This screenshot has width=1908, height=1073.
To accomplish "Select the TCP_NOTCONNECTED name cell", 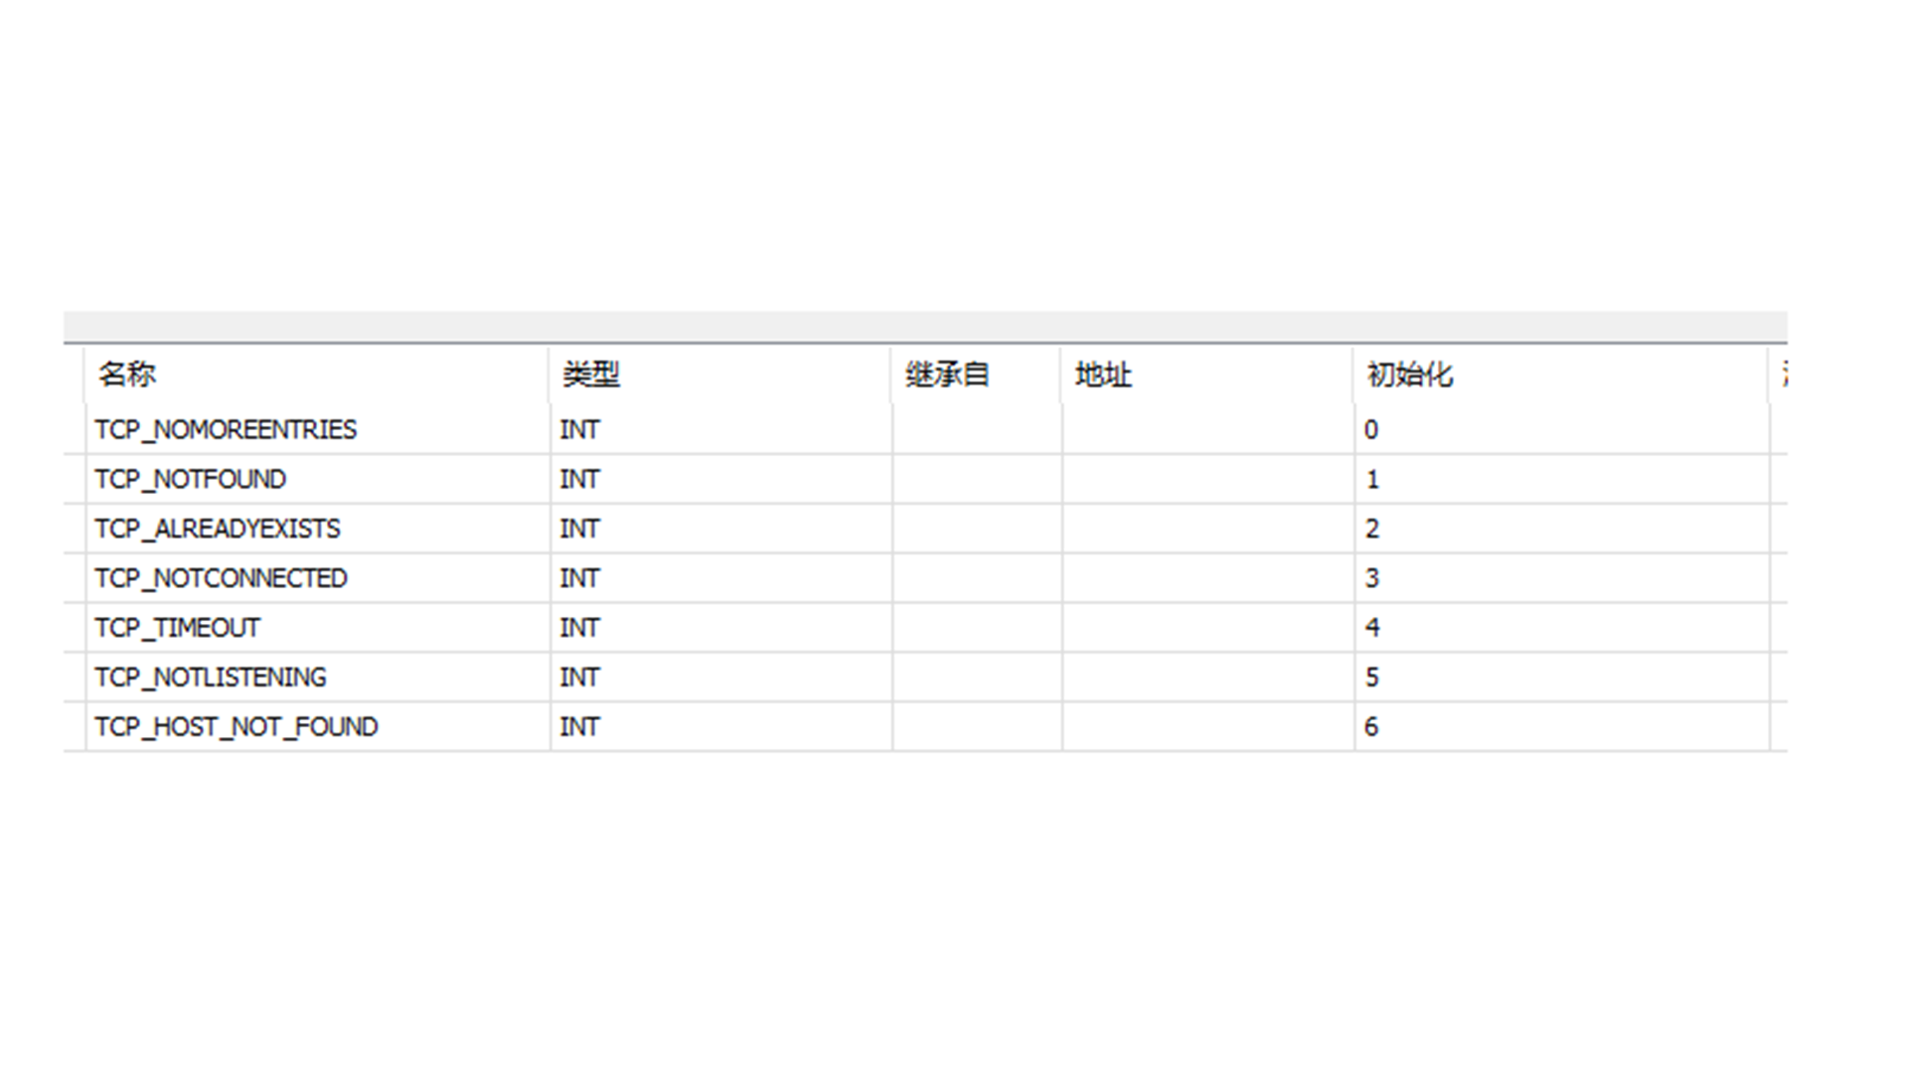I will tap(221, 578).
